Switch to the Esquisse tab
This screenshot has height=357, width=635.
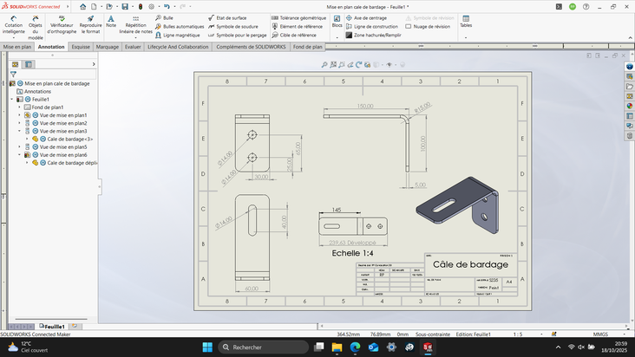coord(81,47)
